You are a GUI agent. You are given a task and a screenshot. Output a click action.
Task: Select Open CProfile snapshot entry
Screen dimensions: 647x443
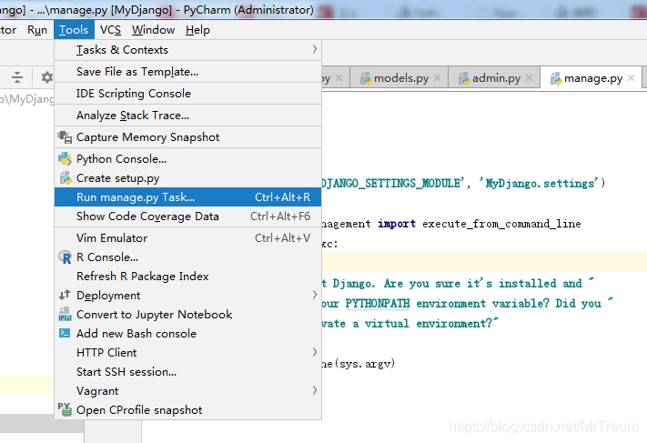187,410
